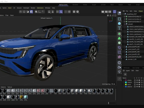The height and width of the screenshot is (108, 144).
Task: Expand SubdivisionSurface x2 in object tree
Action: (124, 19)
